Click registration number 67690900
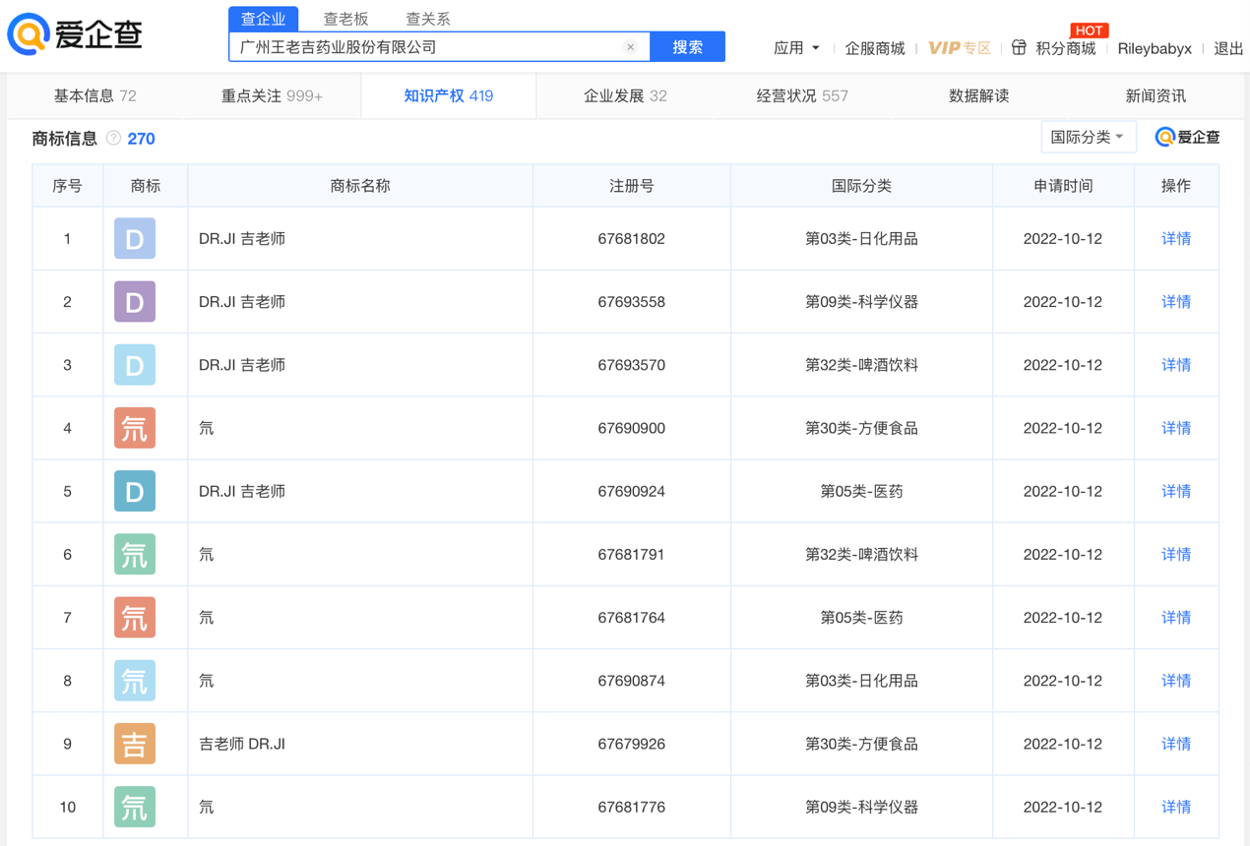This screenshot has height=846, width=1250. [631, 428]
